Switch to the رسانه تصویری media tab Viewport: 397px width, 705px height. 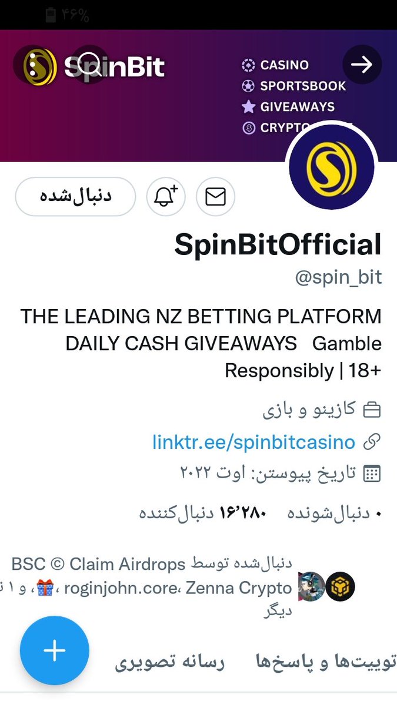(169, 662)
